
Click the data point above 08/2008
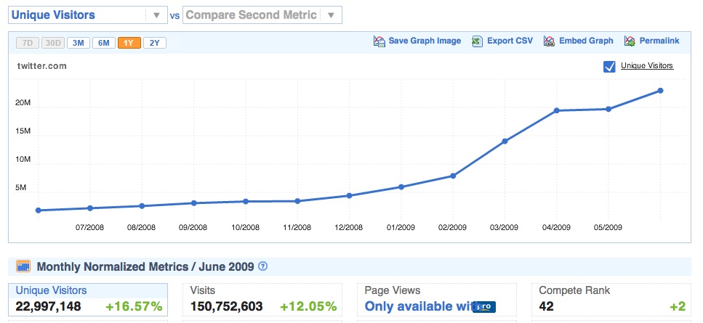(x=142, y=206)
